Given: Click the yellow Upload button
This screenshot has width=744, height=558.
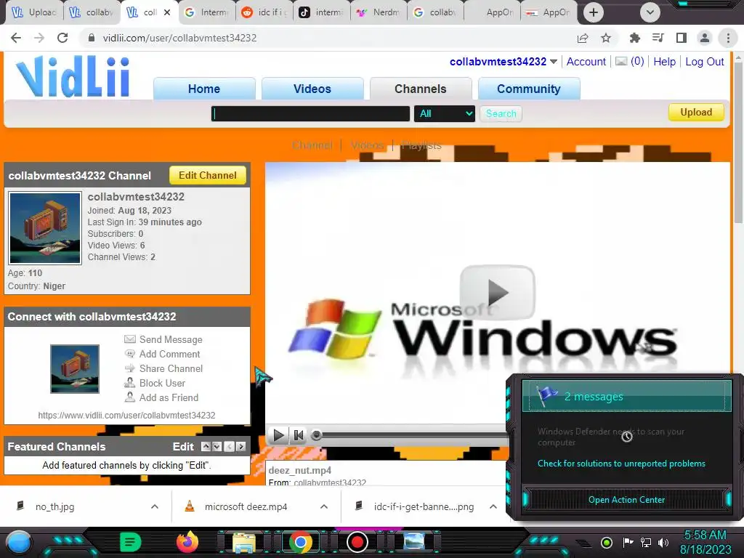Looking at the screenshot, I should [x=696, y=113].
